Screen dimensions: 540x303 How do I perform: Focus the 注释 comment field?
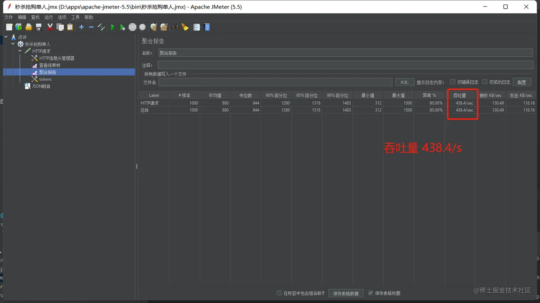tap(345, 65)
